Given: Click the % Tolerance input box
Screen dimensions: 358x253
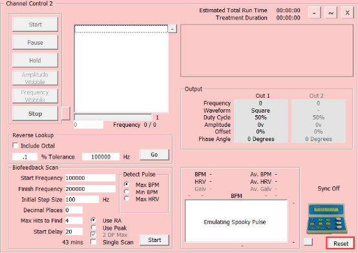Looking at the screenshot, I should 25,157.
